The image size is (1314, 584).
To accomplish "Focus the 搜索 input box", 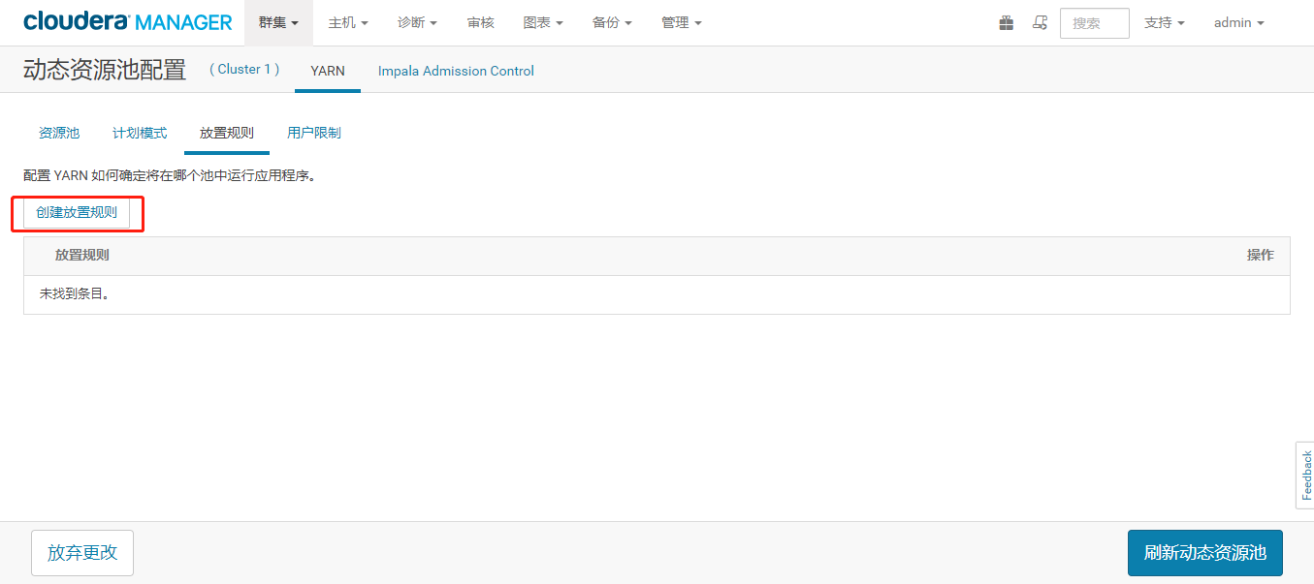I will (x=1094, y=23).
